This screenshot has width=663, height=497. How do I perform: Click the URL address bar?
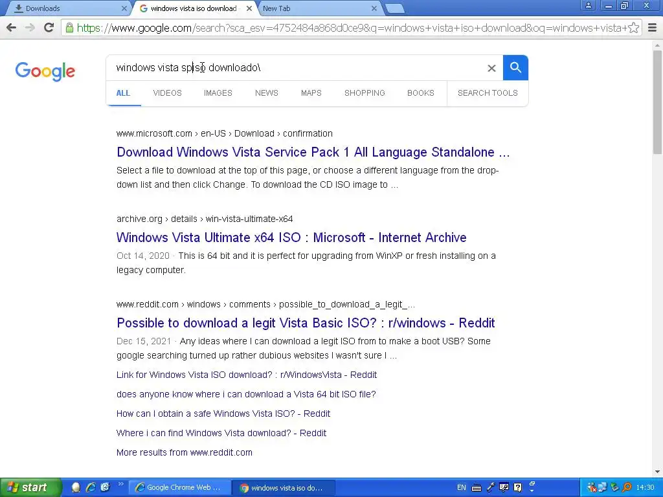point(351,28)
